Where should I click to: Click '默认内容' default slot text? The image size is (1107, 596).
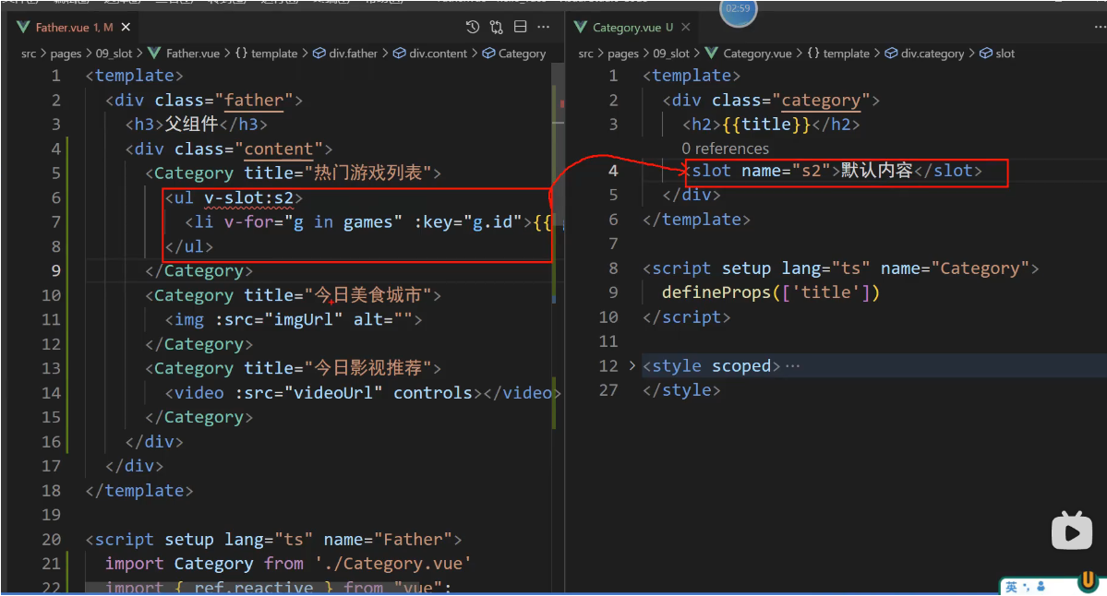pyautogui.click(x=877, y=171)
